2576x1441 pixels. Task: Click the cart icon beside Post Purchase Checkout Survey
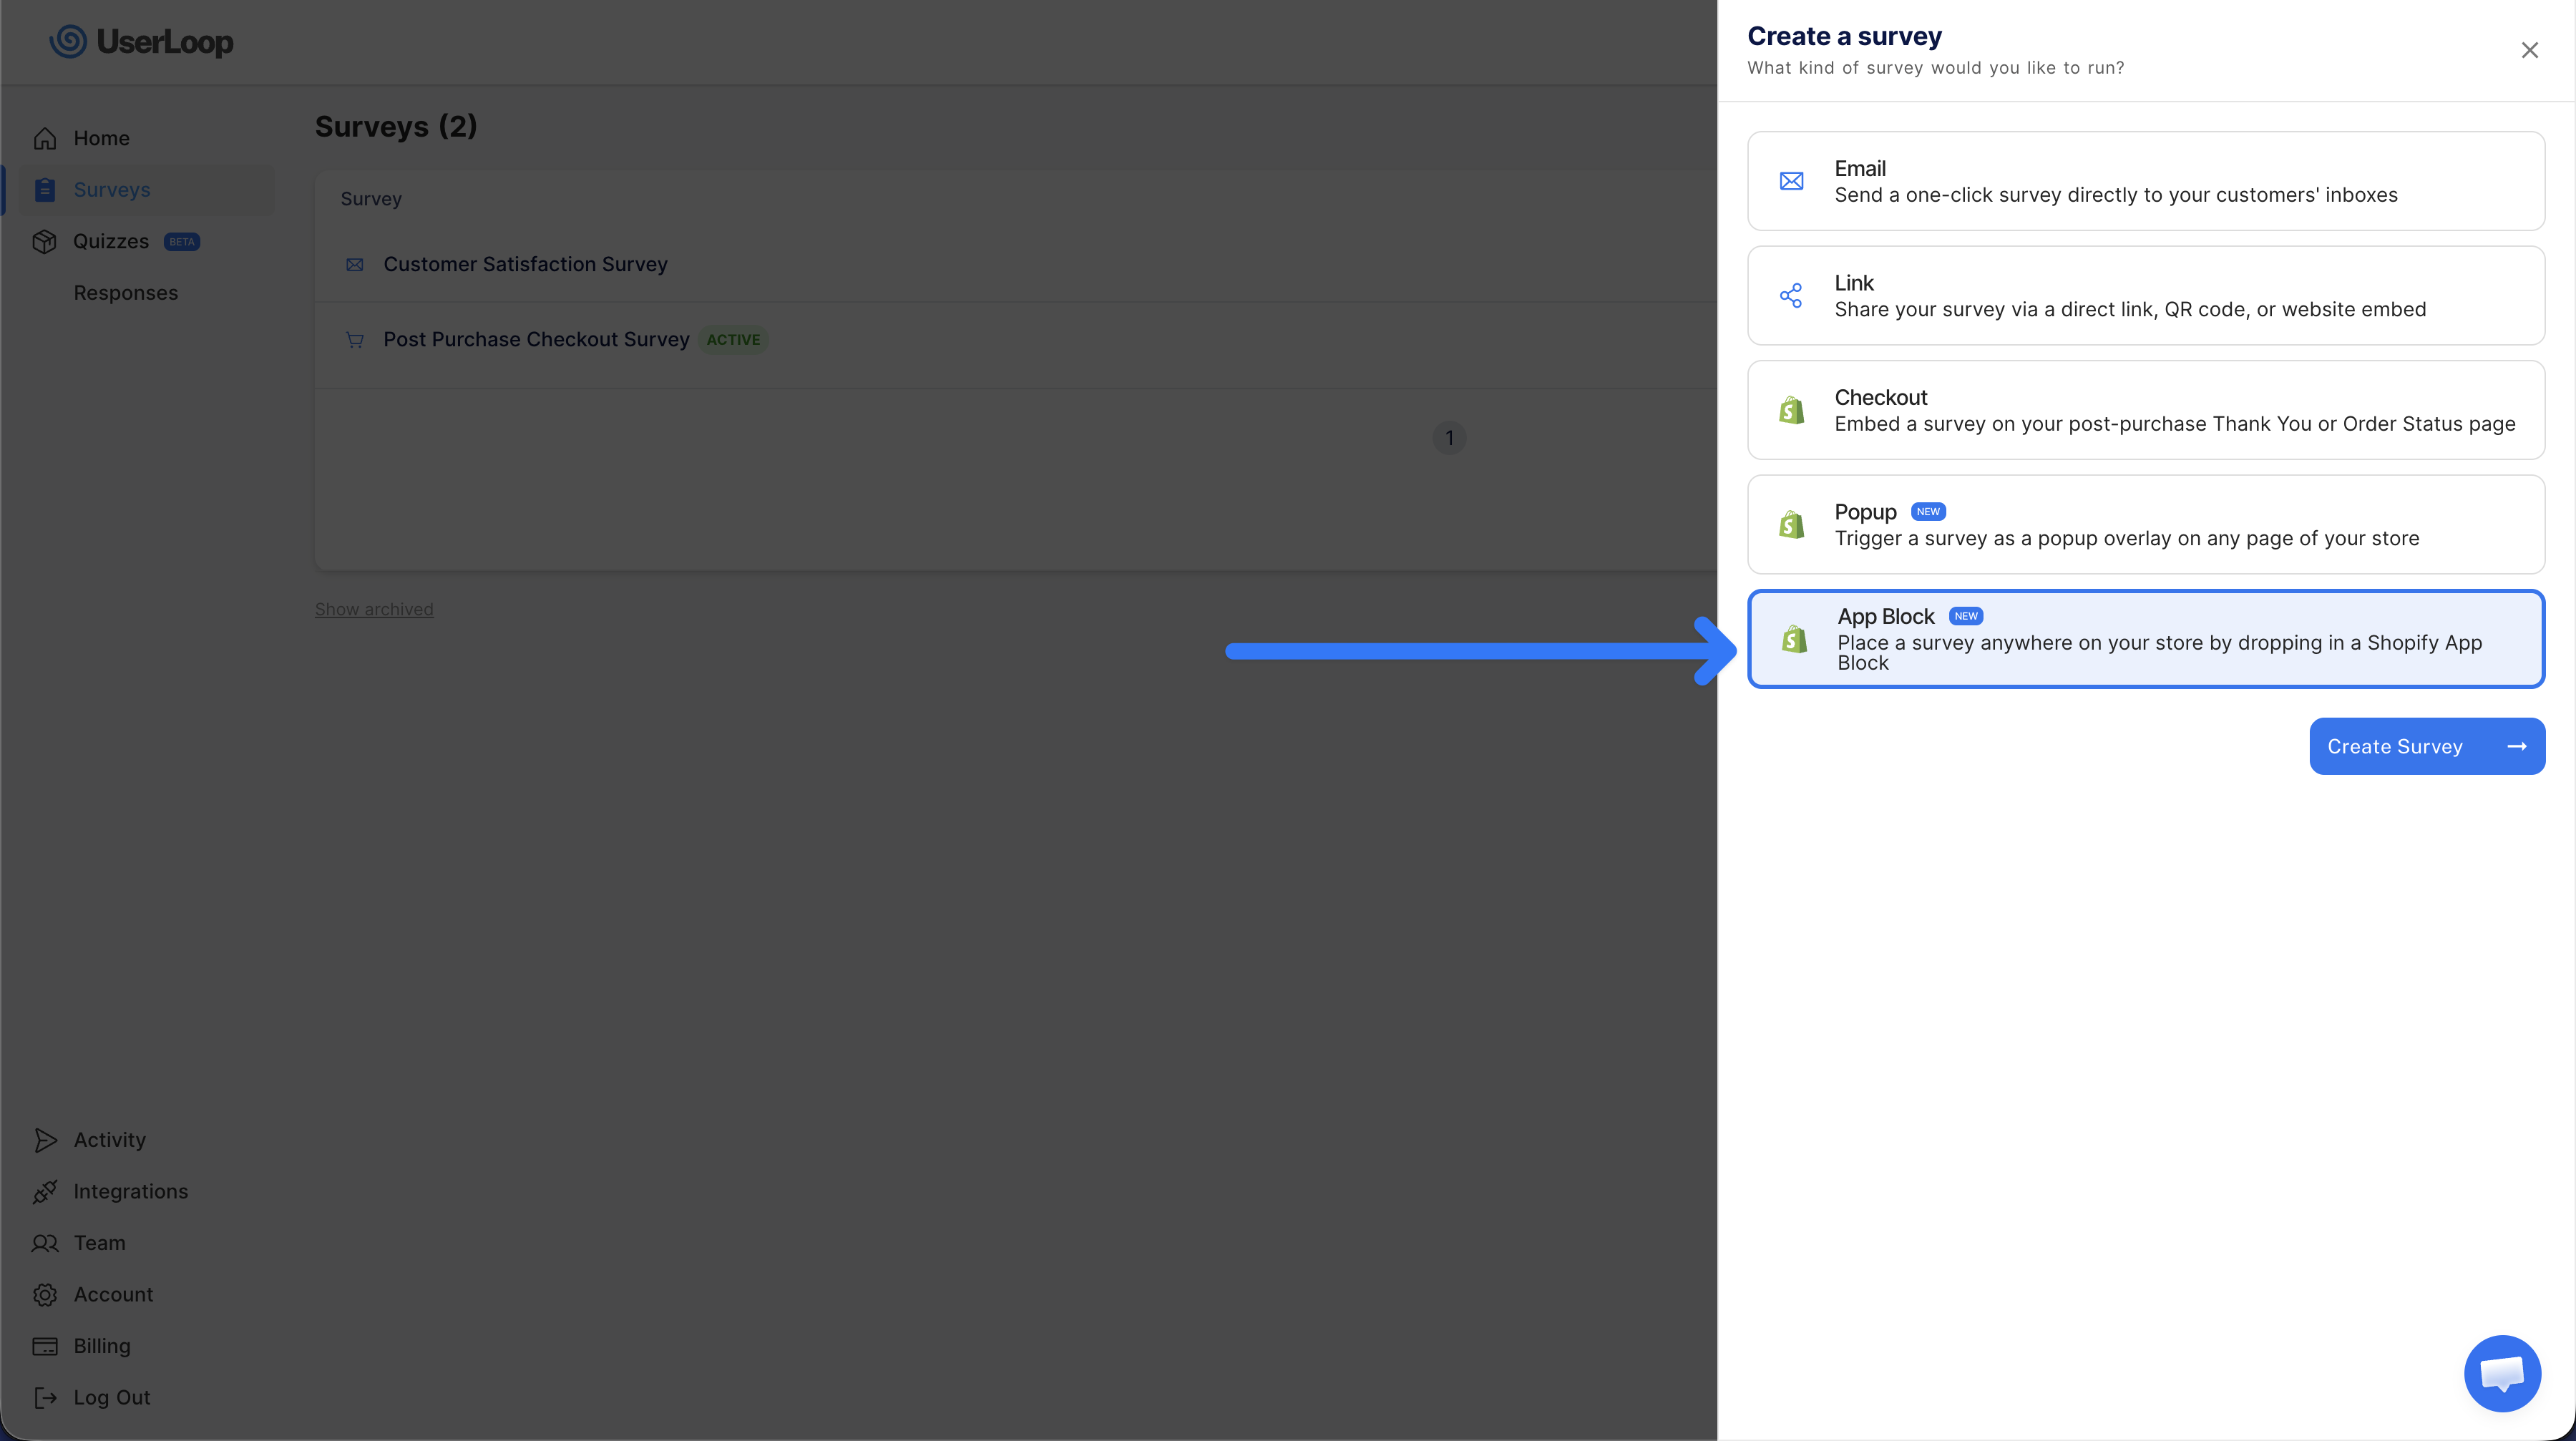(355, 340)
